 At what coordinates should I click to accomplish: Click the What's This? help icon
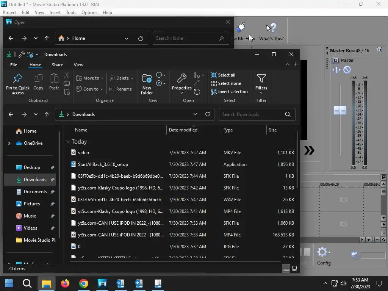pos(271,28)
